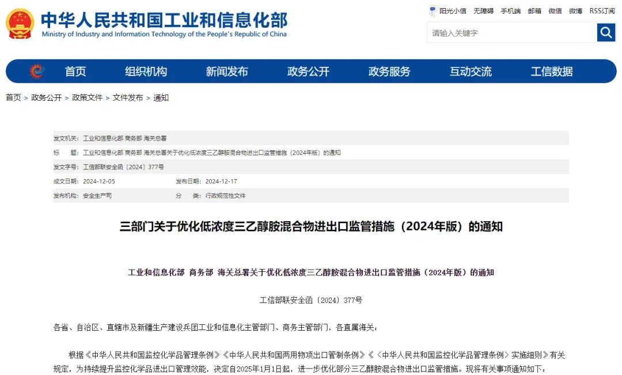The height and width of the screenshot is (375, 622).
Task: Click the salutation line 各省、自治区、直辖市
Action: tap(215, 327)
